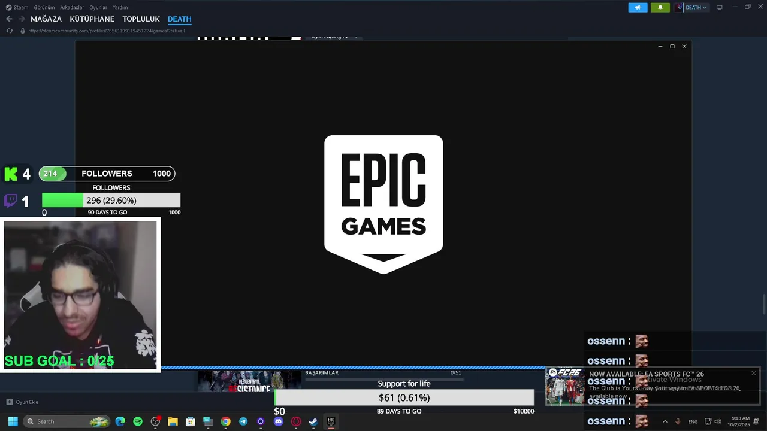Show hidden system tray icons

(665, 421)
